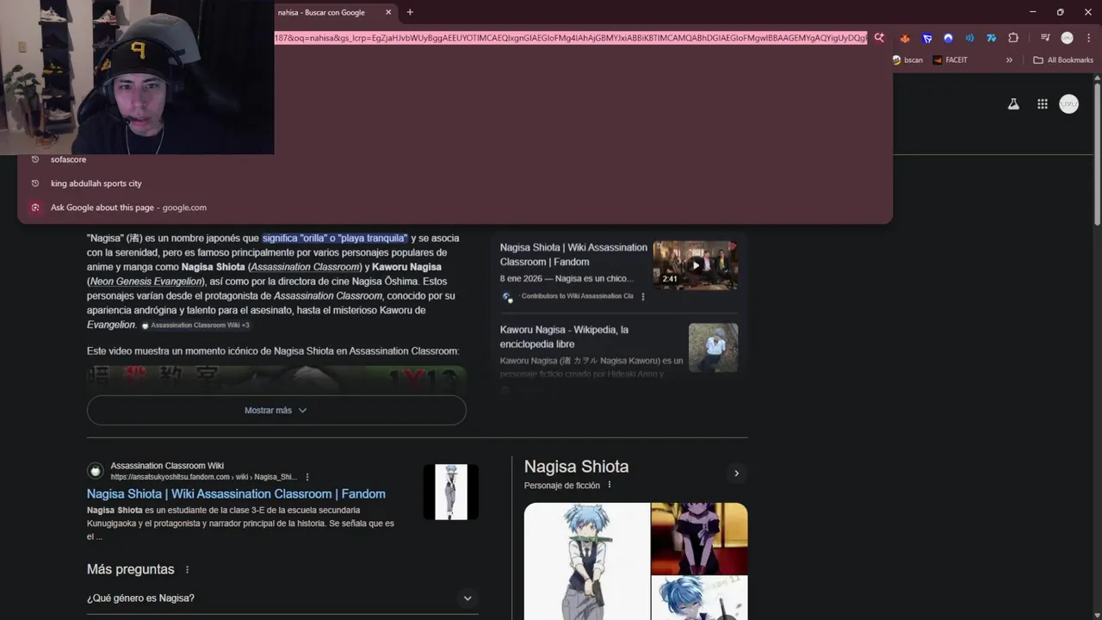
Task: Open the Más preguntas options dots
Action: pyautogui.click(x=187, y=569)
